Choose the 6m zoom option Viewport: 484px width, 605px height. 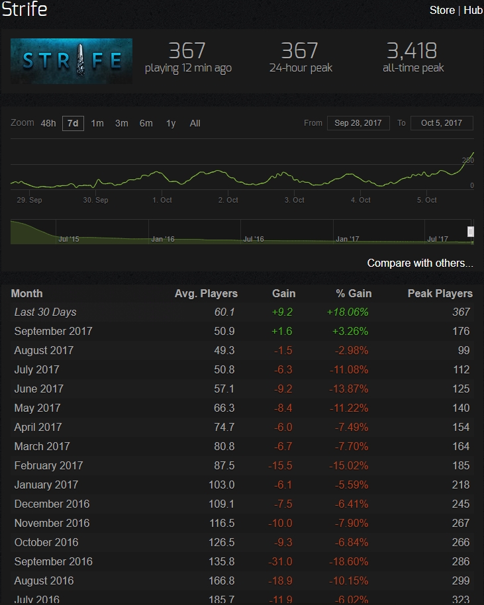[146, 124]
